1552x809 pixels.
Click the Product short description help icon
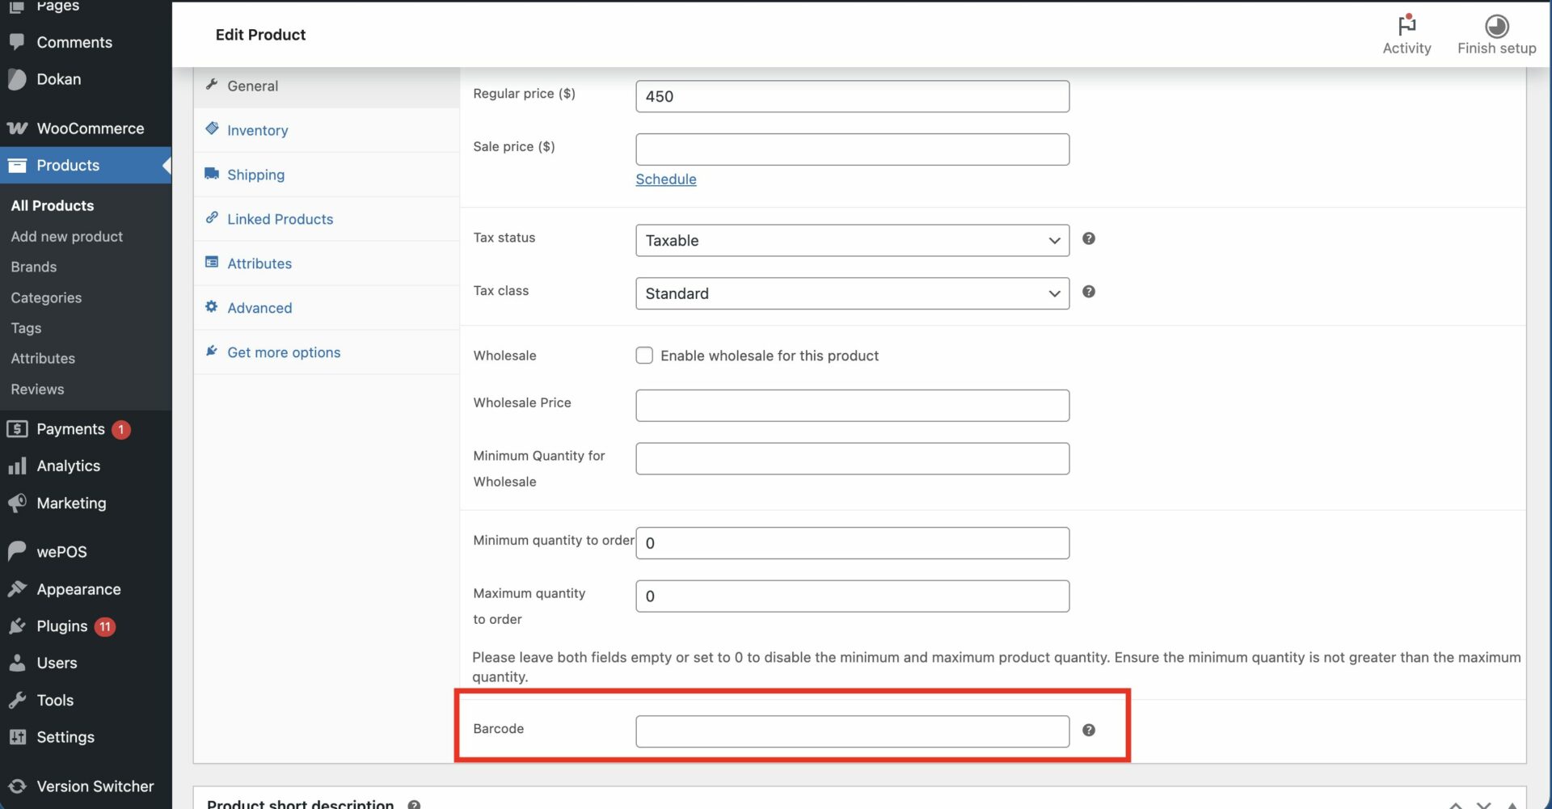[x=414, y=804]
